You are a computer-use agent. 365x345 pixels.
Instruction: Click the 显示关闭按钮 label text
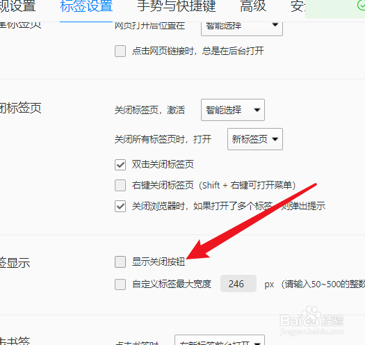point(159,262)
